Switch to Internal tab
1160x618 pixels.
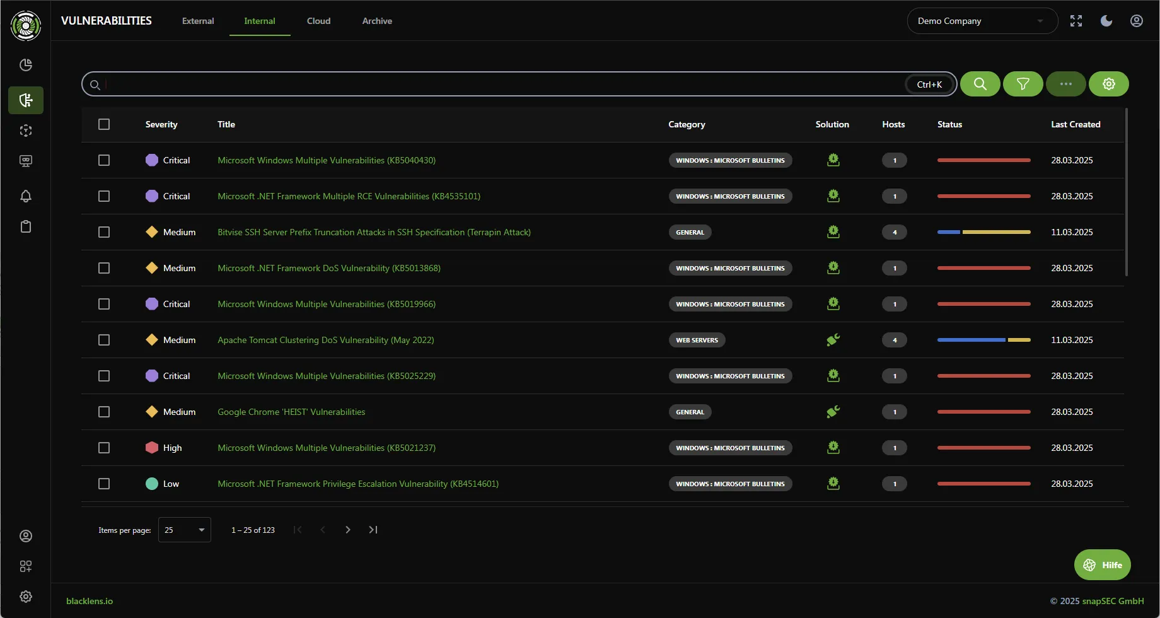[260, 21]
